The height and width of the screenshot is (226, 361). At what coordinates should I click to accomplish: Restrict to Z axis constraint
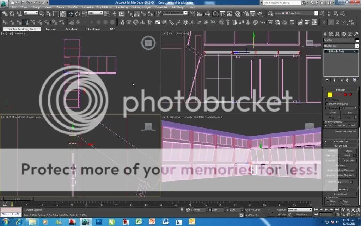337,22
